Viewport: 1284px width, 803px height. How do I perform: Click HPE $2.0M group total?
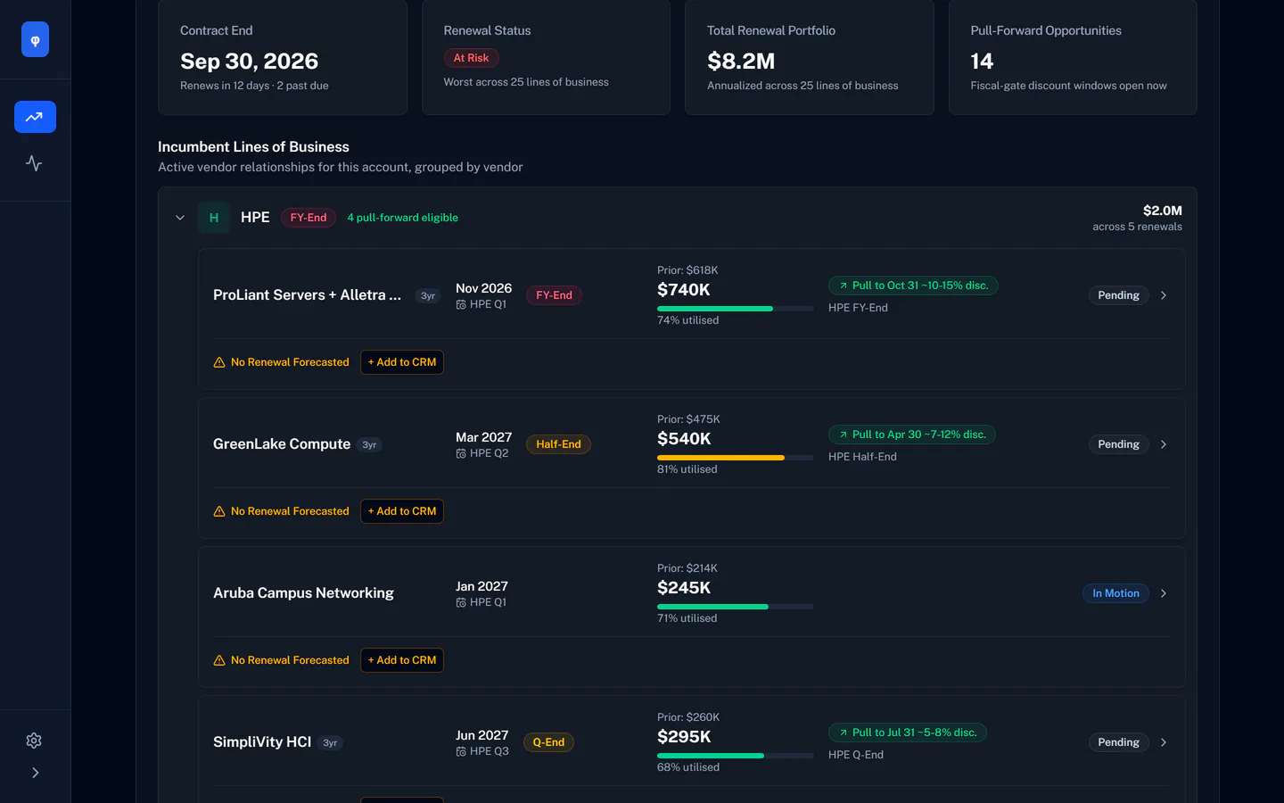click(1163, 211)
